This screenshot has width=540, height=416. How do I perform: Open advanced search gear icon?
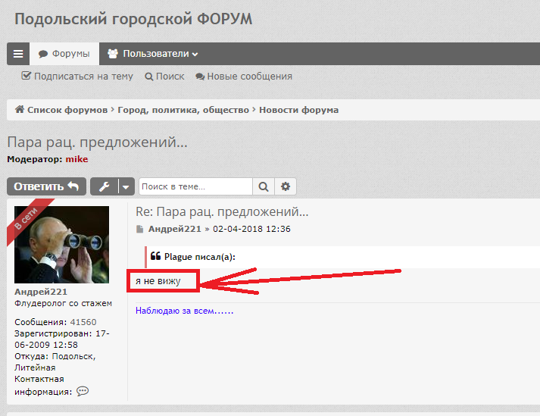click(x=286, y=186)
